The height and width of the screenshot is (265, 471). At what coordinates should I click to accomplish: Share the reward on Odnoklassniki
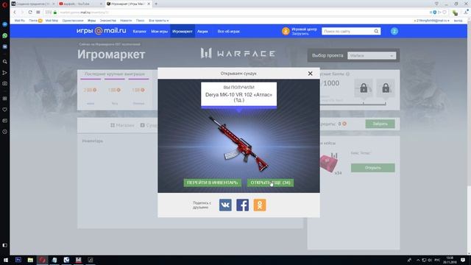click(260, 205)
